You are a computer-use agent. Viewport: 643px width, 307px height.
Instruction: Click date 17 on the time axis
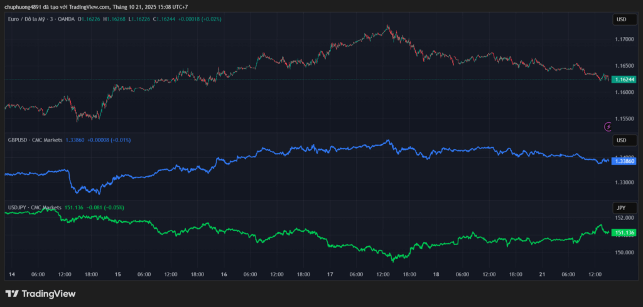tap(330, 274)
